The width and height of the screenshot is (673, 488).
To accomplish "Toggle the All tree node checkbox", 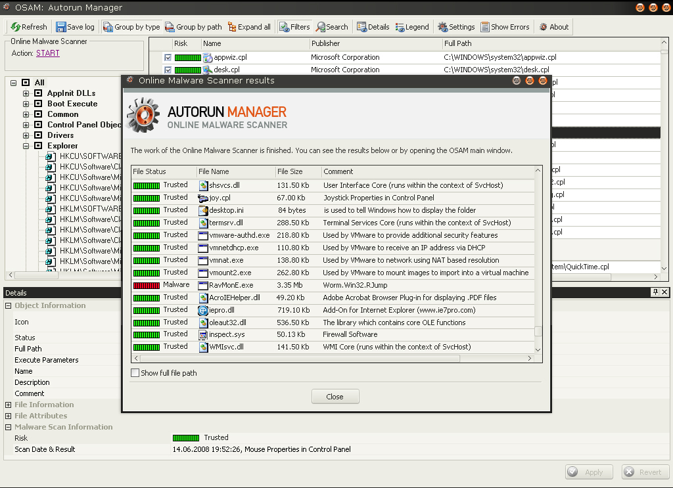I will click(x=26, y=82).
